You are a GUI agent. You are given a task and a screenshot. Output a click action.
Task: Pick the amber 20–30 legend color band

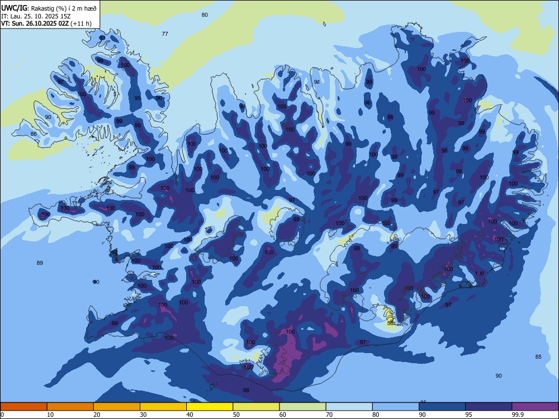117,407
